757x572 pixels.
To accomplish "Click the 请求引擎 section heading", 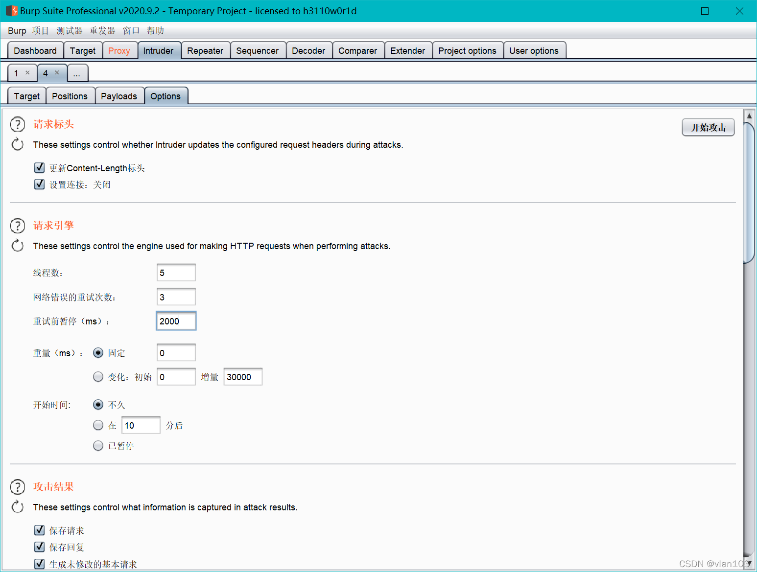I will pyautogui.click(x=53, y=226).
